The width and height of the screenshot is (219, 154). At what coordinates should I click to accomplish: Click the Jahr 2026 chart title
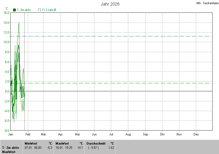(110, 4)
